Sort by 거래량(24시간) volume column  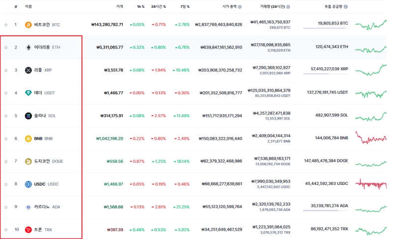click(x=272, y=7)
